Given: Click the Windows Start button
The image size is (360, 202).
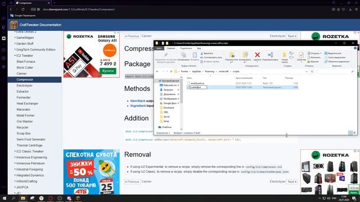Looking at the screenshot, I should (4, 198).
